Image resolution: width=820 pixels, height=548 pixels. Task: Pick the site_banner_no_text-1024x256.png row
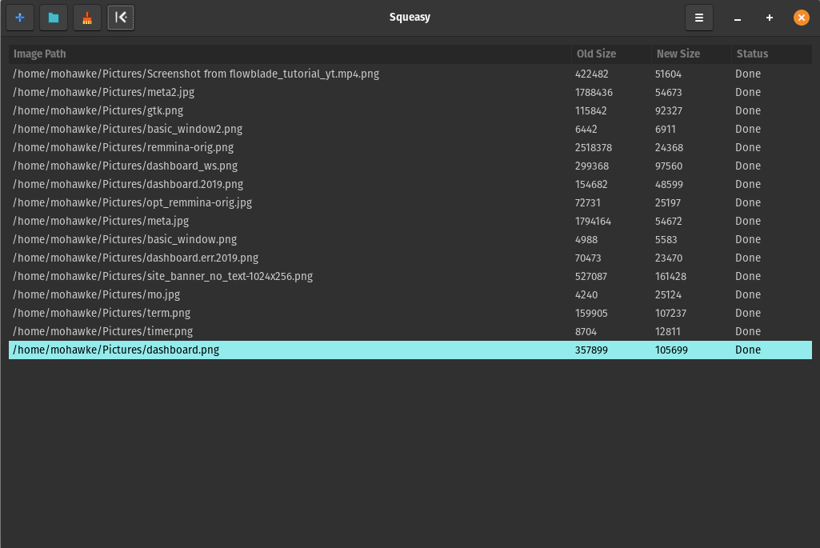coord(163,276)
